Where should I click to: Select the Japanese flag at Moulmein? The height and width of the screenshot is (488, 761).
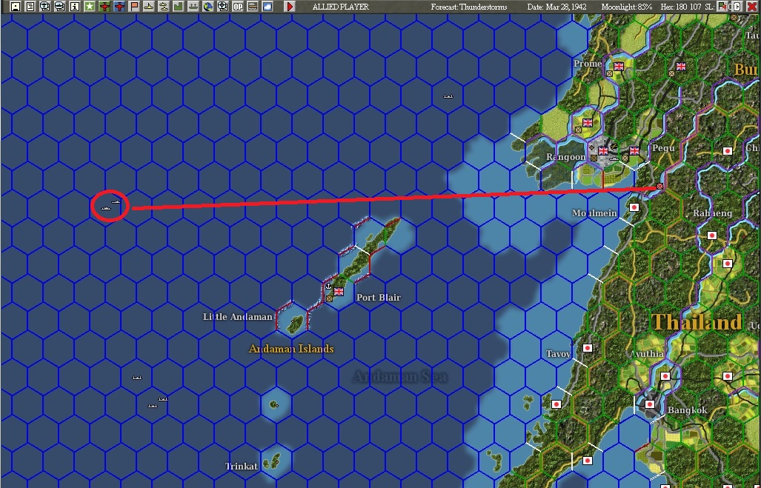point(634,207)
